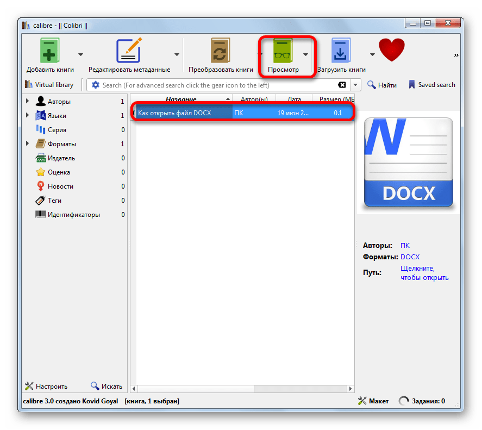Click the ПК author cell in book row
482x430 pixels.
(254, 113)
